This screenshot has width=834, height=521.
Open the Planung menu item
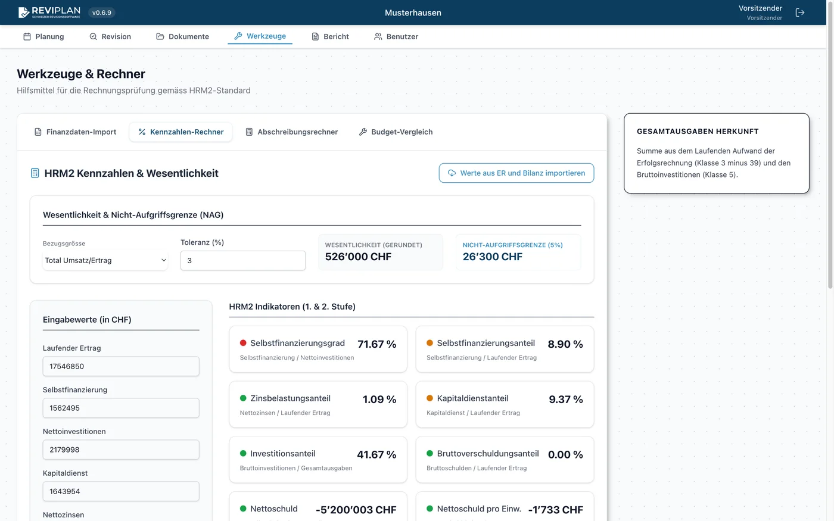[43, 36]
